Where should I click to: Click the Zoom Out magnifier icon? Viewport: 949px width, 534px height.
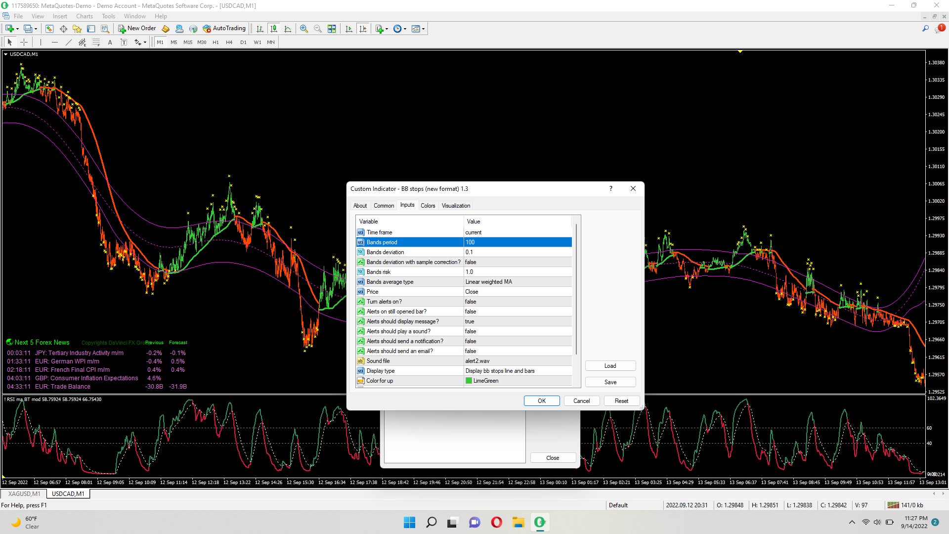(x=318, y=29)
